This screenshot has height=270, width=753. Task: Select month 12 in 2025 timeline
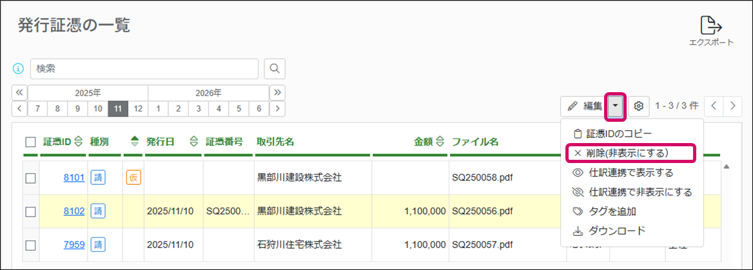tap(137, 108)
